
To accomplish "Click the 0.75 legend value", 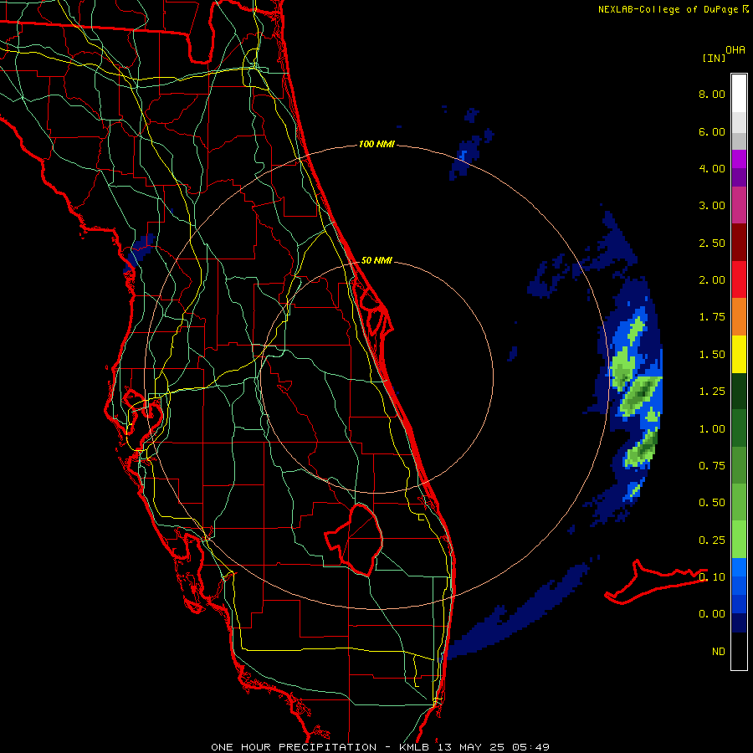I will point(712,466).
